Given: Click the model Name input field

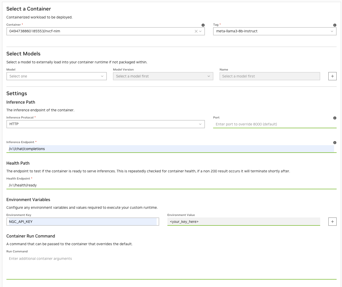Looking at the screenshot, I should [x=270, y=76].
